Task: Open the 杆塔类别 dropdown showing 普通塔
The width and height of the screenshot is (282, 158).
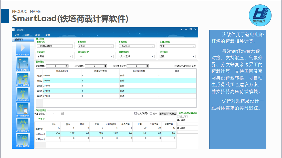Action: coord(96,46)
